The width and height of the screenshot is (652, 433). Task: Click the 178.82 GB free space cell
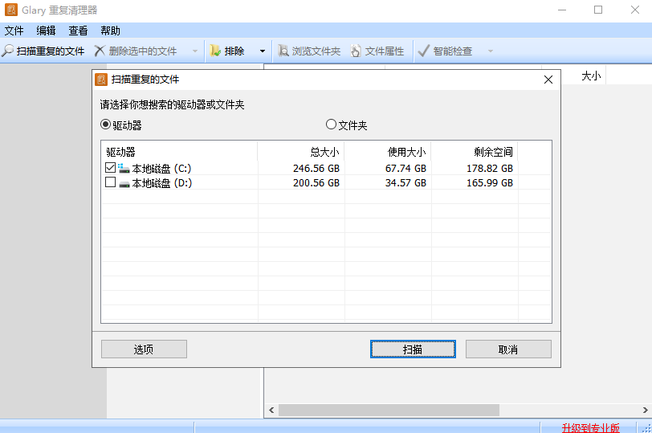pyautogui.click(x=490, y=169)
